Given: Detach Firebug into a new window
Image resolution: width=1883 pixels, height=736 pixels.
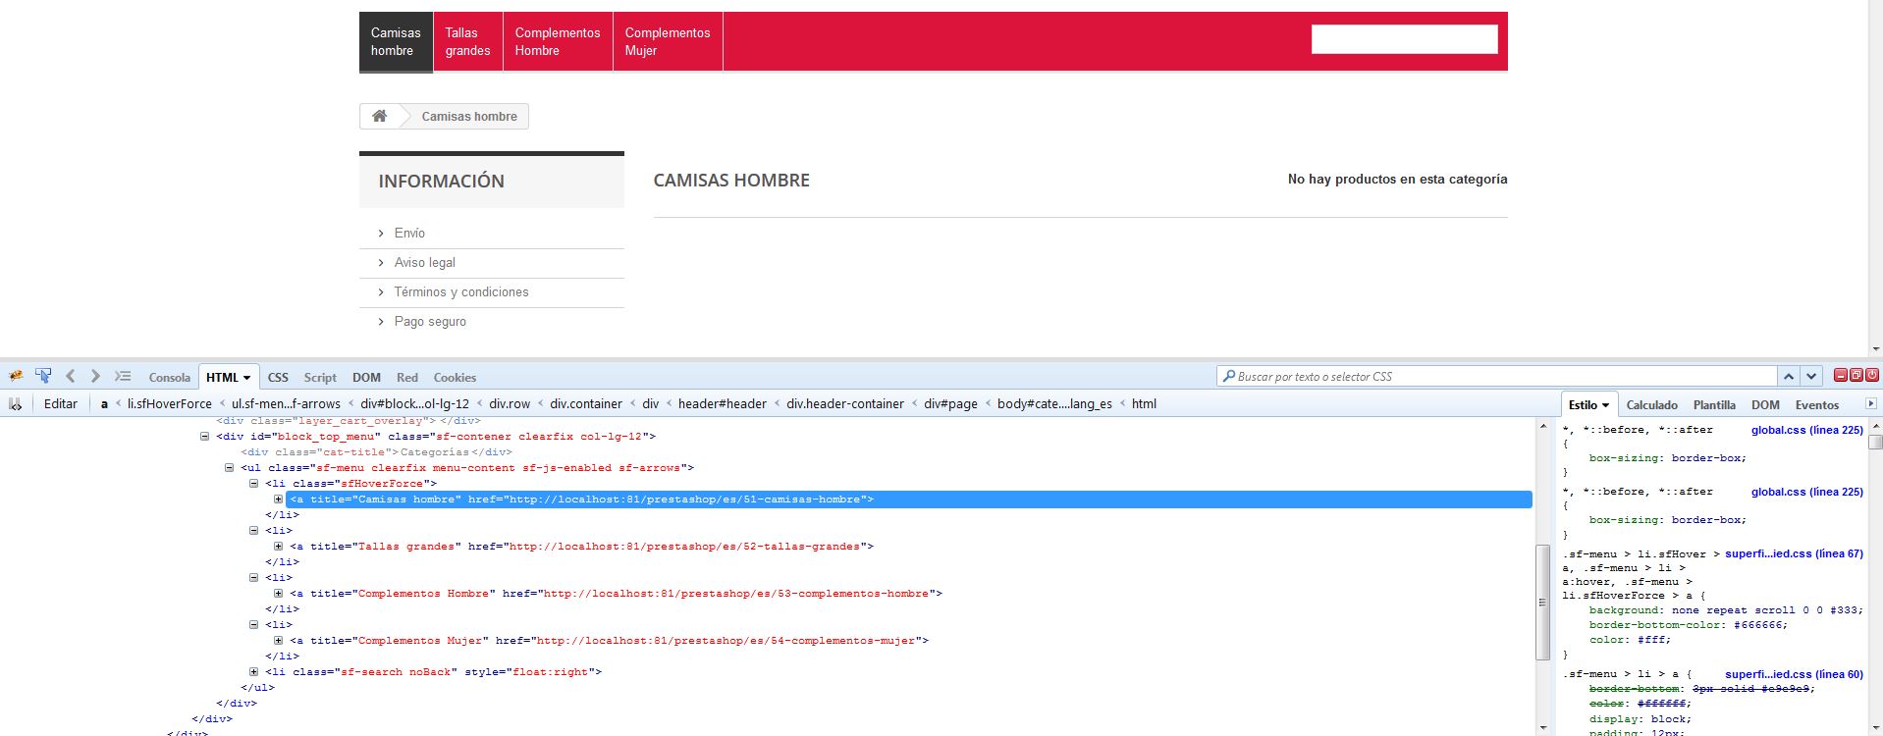Looking at the screenshot, I should tap(1856, 375).
